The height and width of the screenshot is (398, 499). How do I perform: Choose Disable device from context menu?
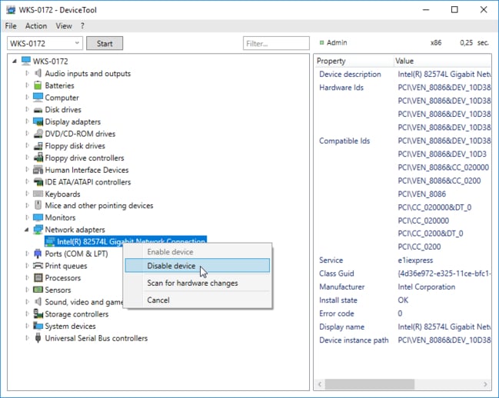(171, 266)
